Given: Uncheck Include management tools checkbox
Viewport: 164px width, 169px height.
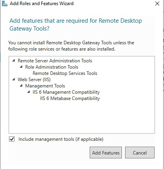Looking at the screenshot, I should tap(12, 139).
